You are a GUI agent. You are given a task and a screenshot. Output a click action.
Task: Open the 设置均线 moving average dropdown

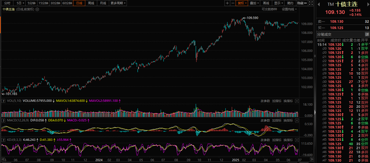coord(289,9)
